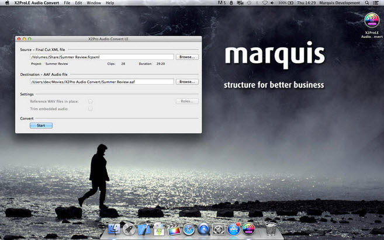Viewport: 384px width, 240px height.
Task: Click the 'Destination – AAF Audio file' heading
Action: (44, 74)
